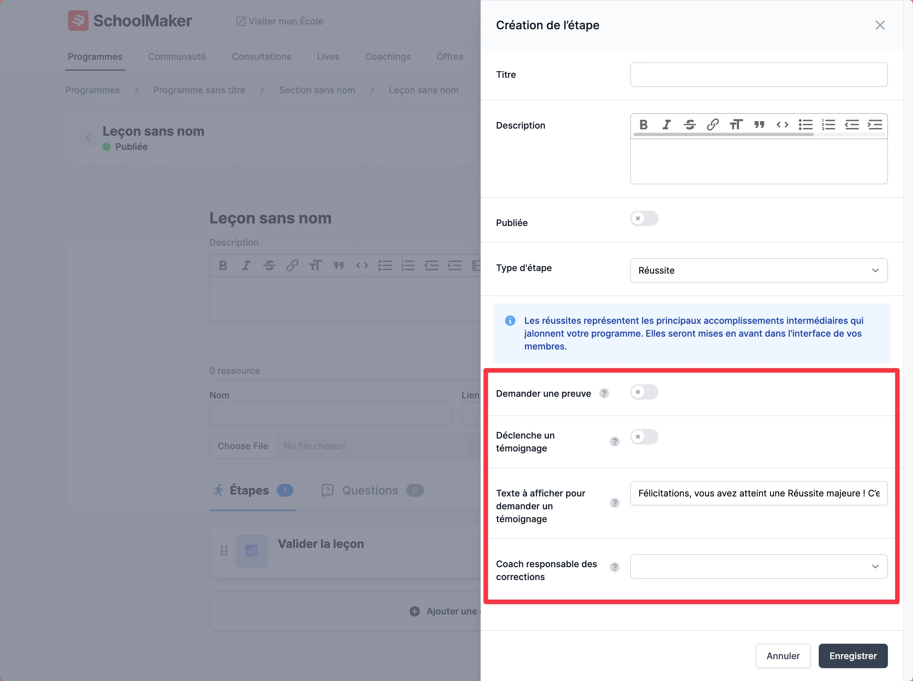The height and width of the screenshot is (681, 913).
Task: Insert numbered list in panel Description toolbar
Action: [x=828, y=124]
